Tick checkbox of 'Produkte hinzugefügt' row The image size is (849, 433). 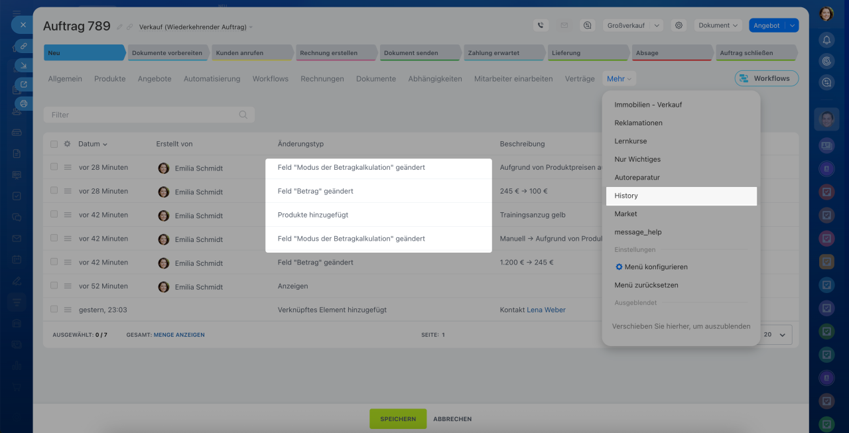(54, 215)
